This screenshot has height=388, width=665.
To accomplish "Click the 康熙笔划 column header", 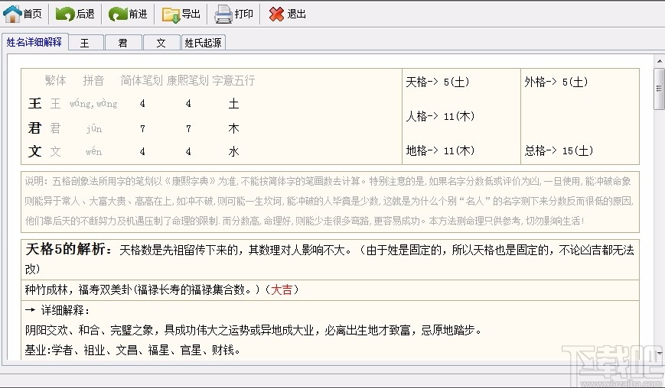I will coord(187,80).
